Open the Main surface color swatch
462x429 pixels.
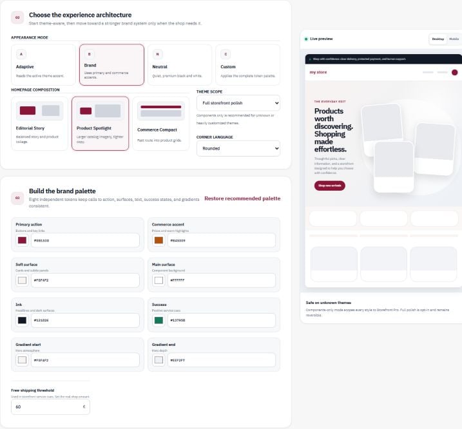tap(159, 280)
